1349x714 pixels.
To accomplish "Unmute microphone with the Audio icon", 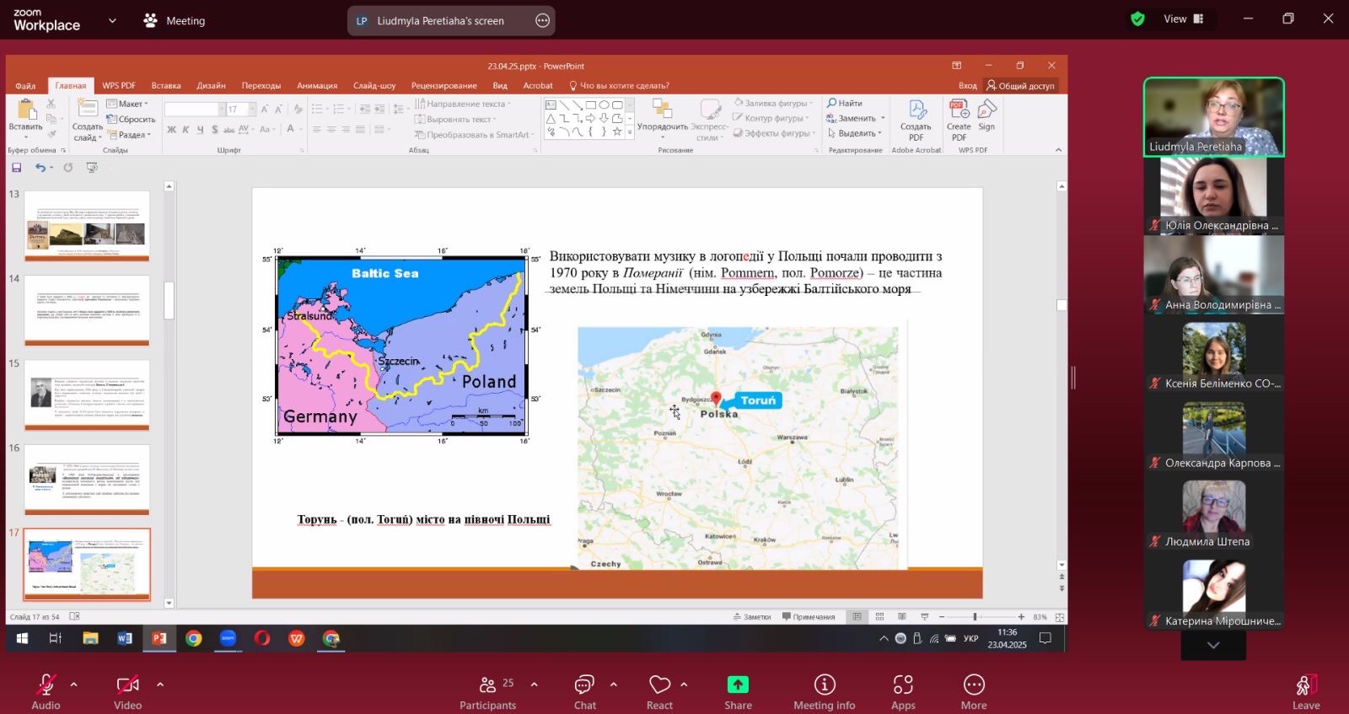I will coord(46,685).
